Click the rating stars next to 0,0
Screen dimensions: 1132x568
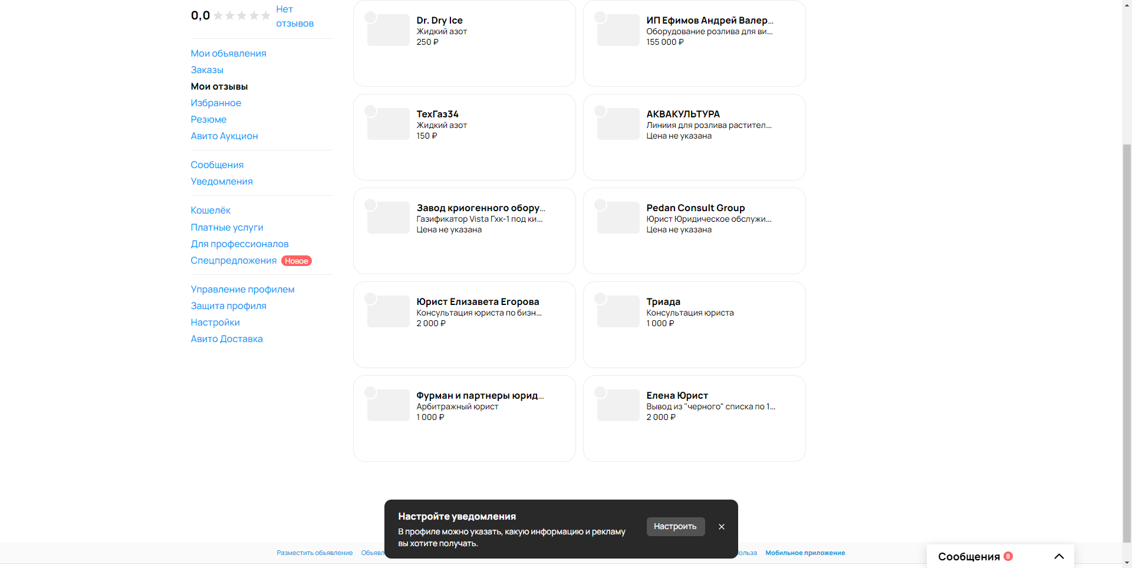pos(242,16)
